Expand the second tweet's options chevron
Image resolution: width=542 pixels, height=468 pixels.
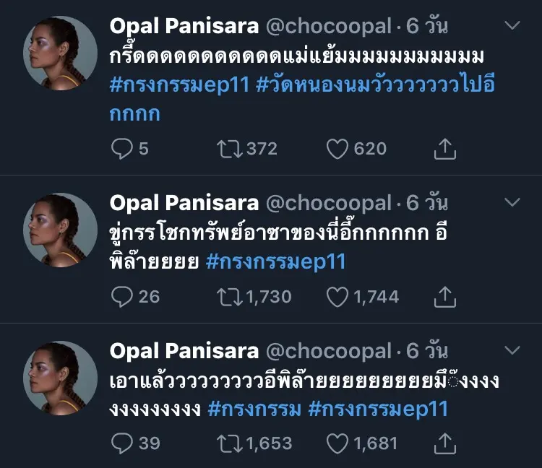click(512, 202)
